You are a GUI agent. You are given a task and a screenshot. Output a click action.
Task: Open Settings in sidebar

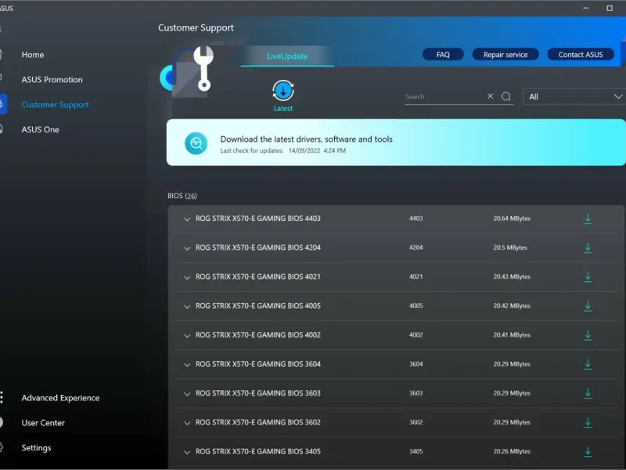[36, 447]
